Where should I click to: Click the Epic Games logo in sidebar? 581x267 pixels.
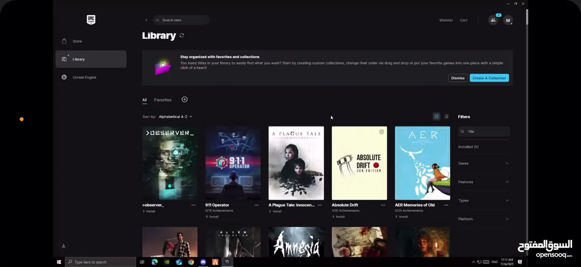[91, 20]
